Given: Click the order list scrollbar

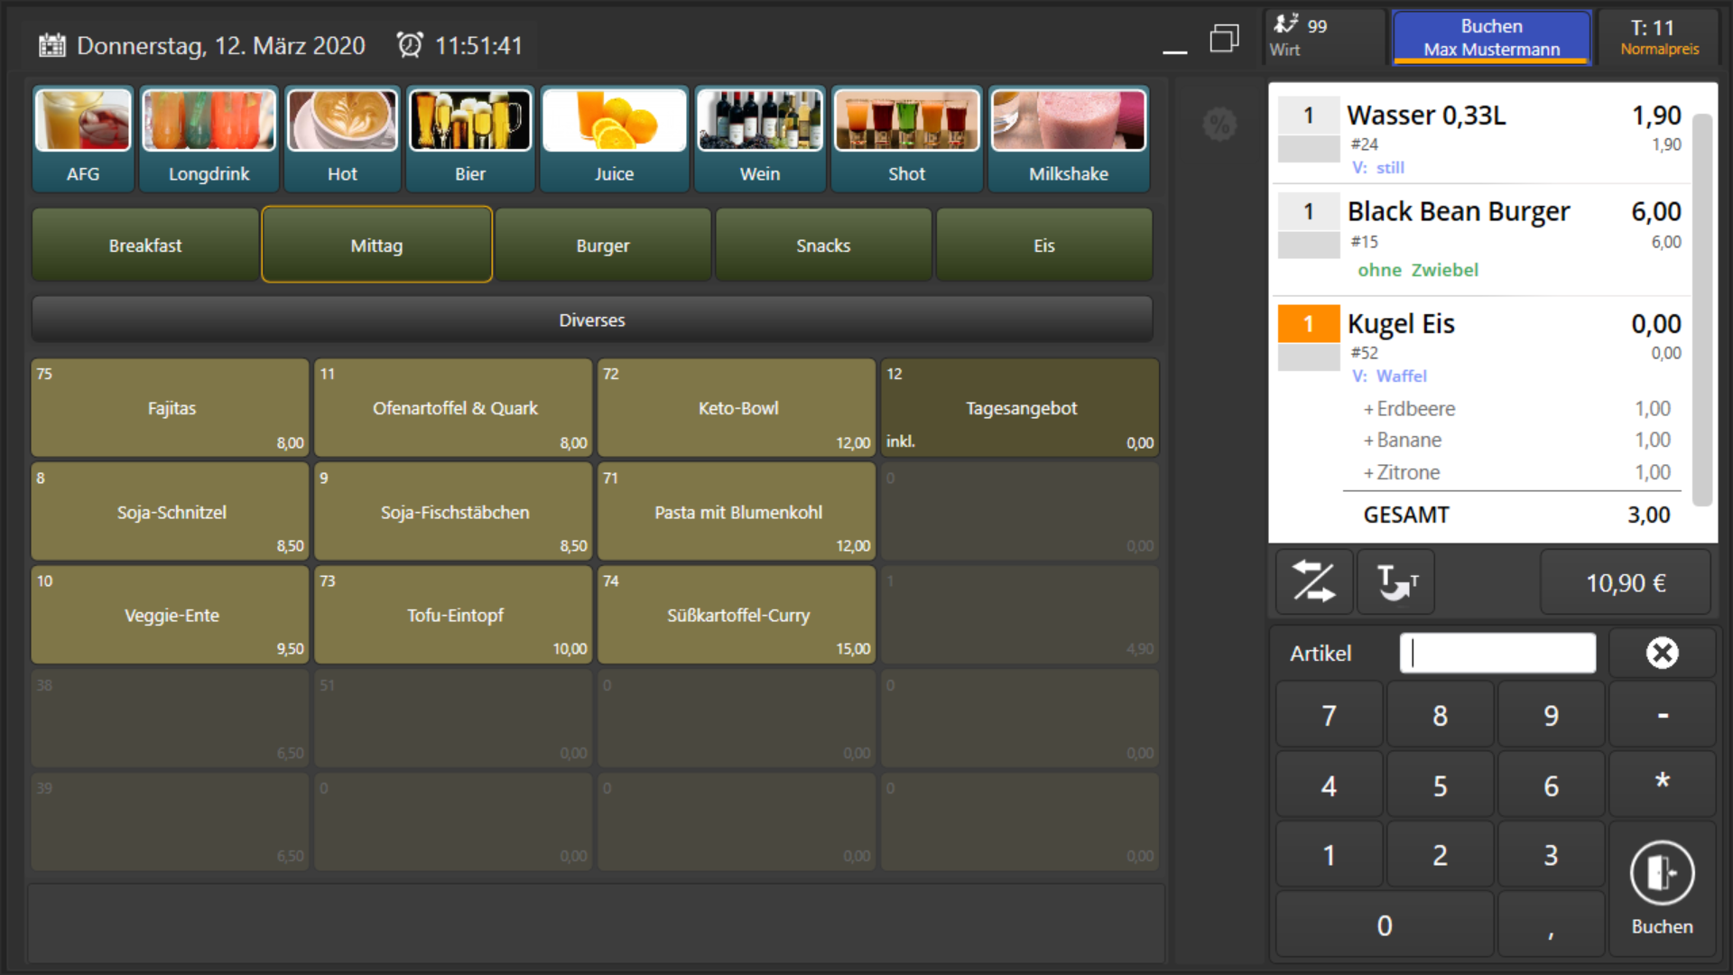Looking at the screenshot, I should (x=1701, y=309).
